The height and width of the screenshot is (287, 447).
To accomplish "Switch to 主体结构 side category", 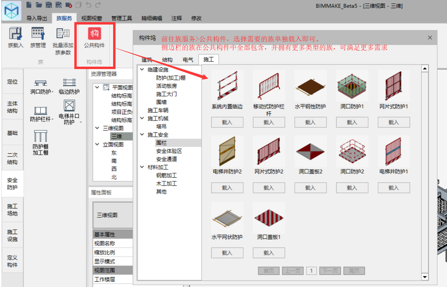I will point(12,107).
